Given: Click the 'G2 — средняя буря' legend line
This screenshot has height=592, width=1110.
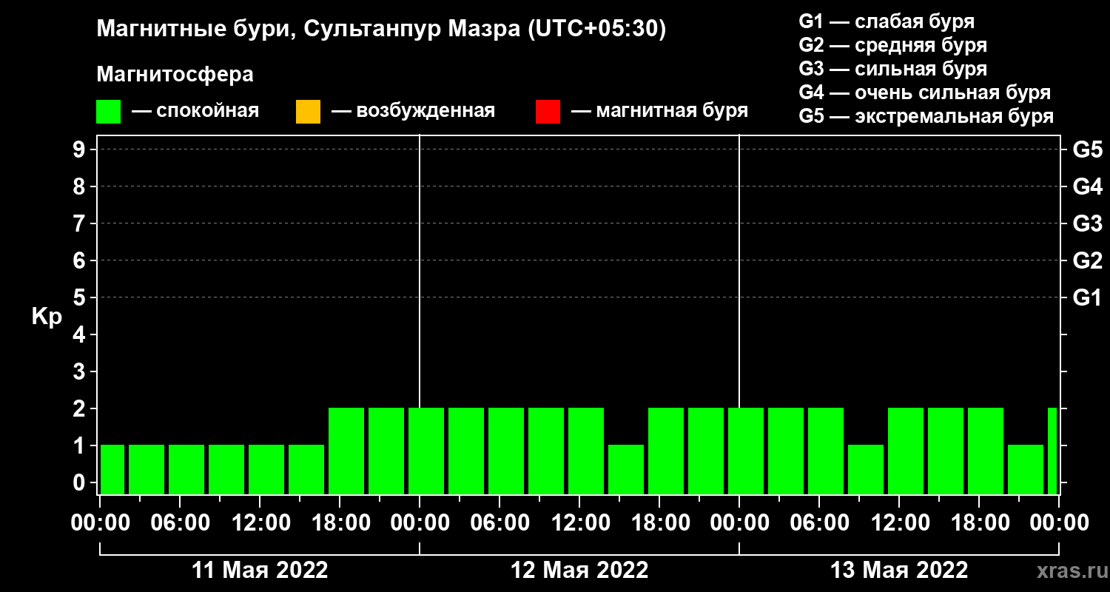Looking at the screenshot, I should [893, 45].
